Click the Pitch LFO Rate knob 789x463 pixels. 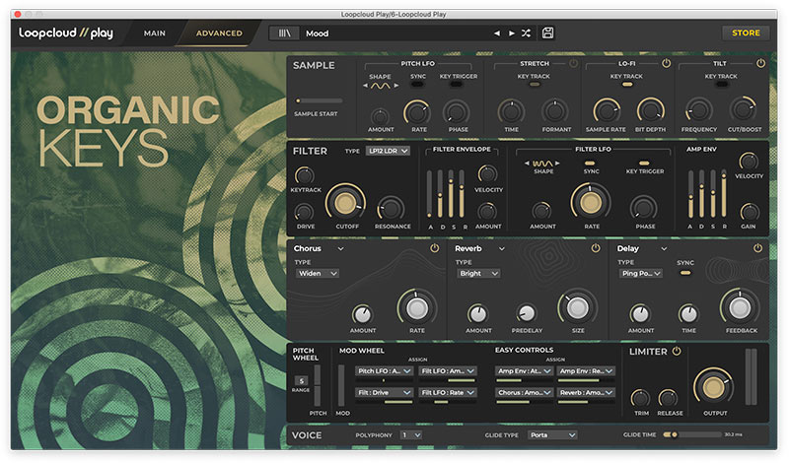(417, 112)
